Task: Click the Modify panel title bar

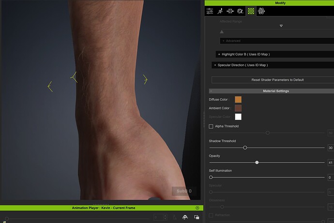Action: (x=269, y=3)
